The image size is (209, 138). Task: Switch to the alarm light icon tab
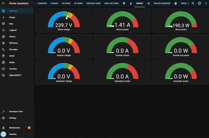176,3
